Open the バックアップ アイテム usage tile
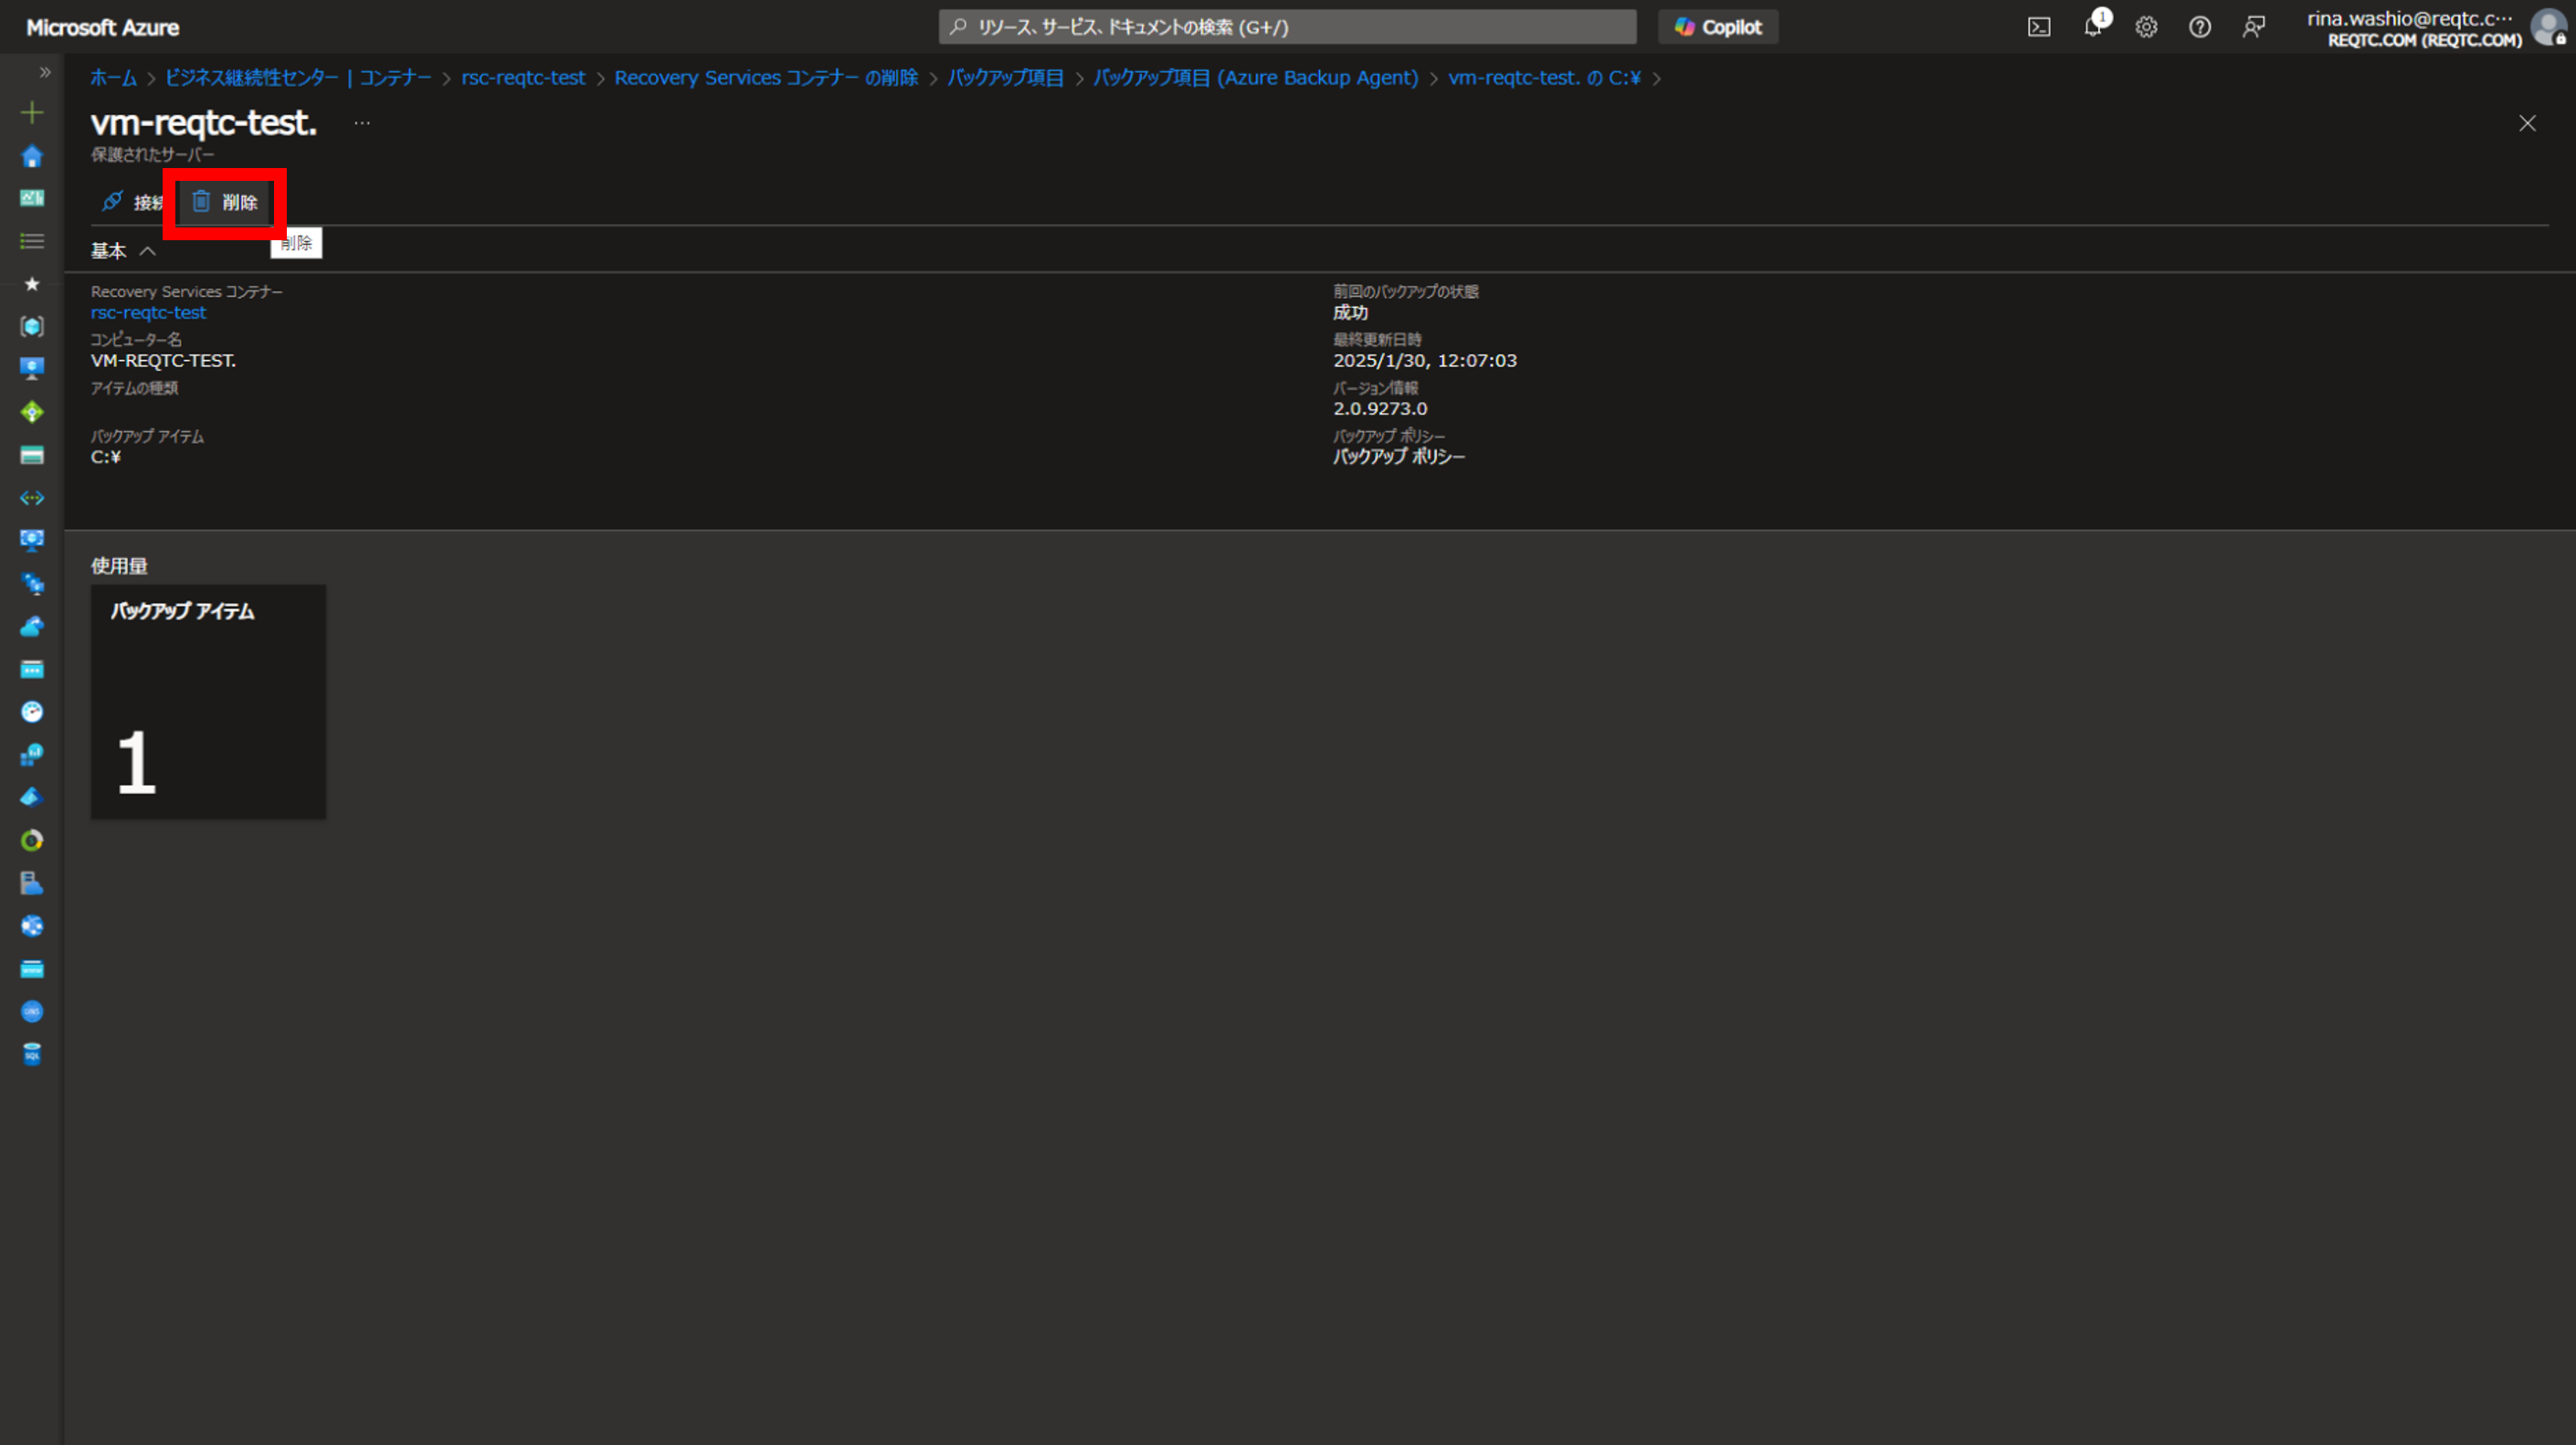Image resolution: width=2576 pixels, height=1445 pixels. point(208,701)
